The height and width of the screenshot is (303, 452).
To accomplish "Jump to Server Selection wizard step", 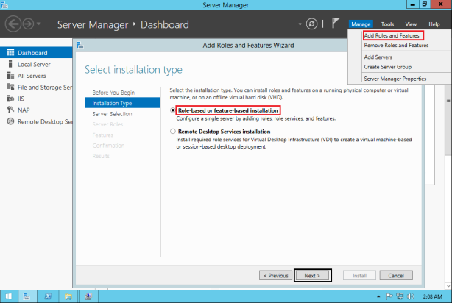I will pos(112,114).
